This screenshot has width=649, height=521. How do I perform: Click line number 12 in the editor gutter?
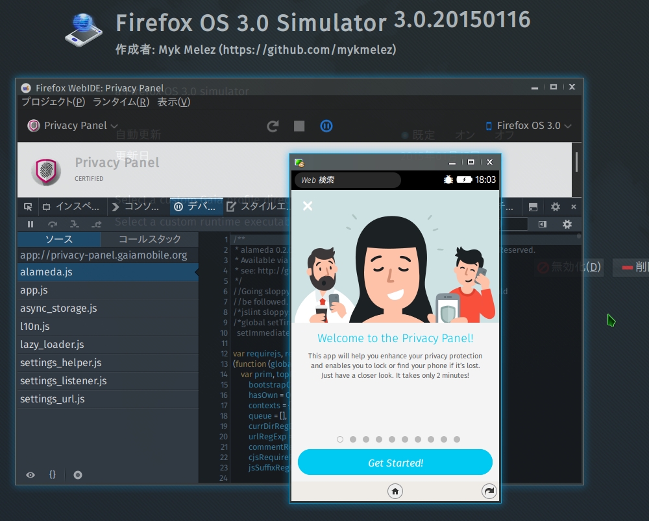tap(224, 354)
